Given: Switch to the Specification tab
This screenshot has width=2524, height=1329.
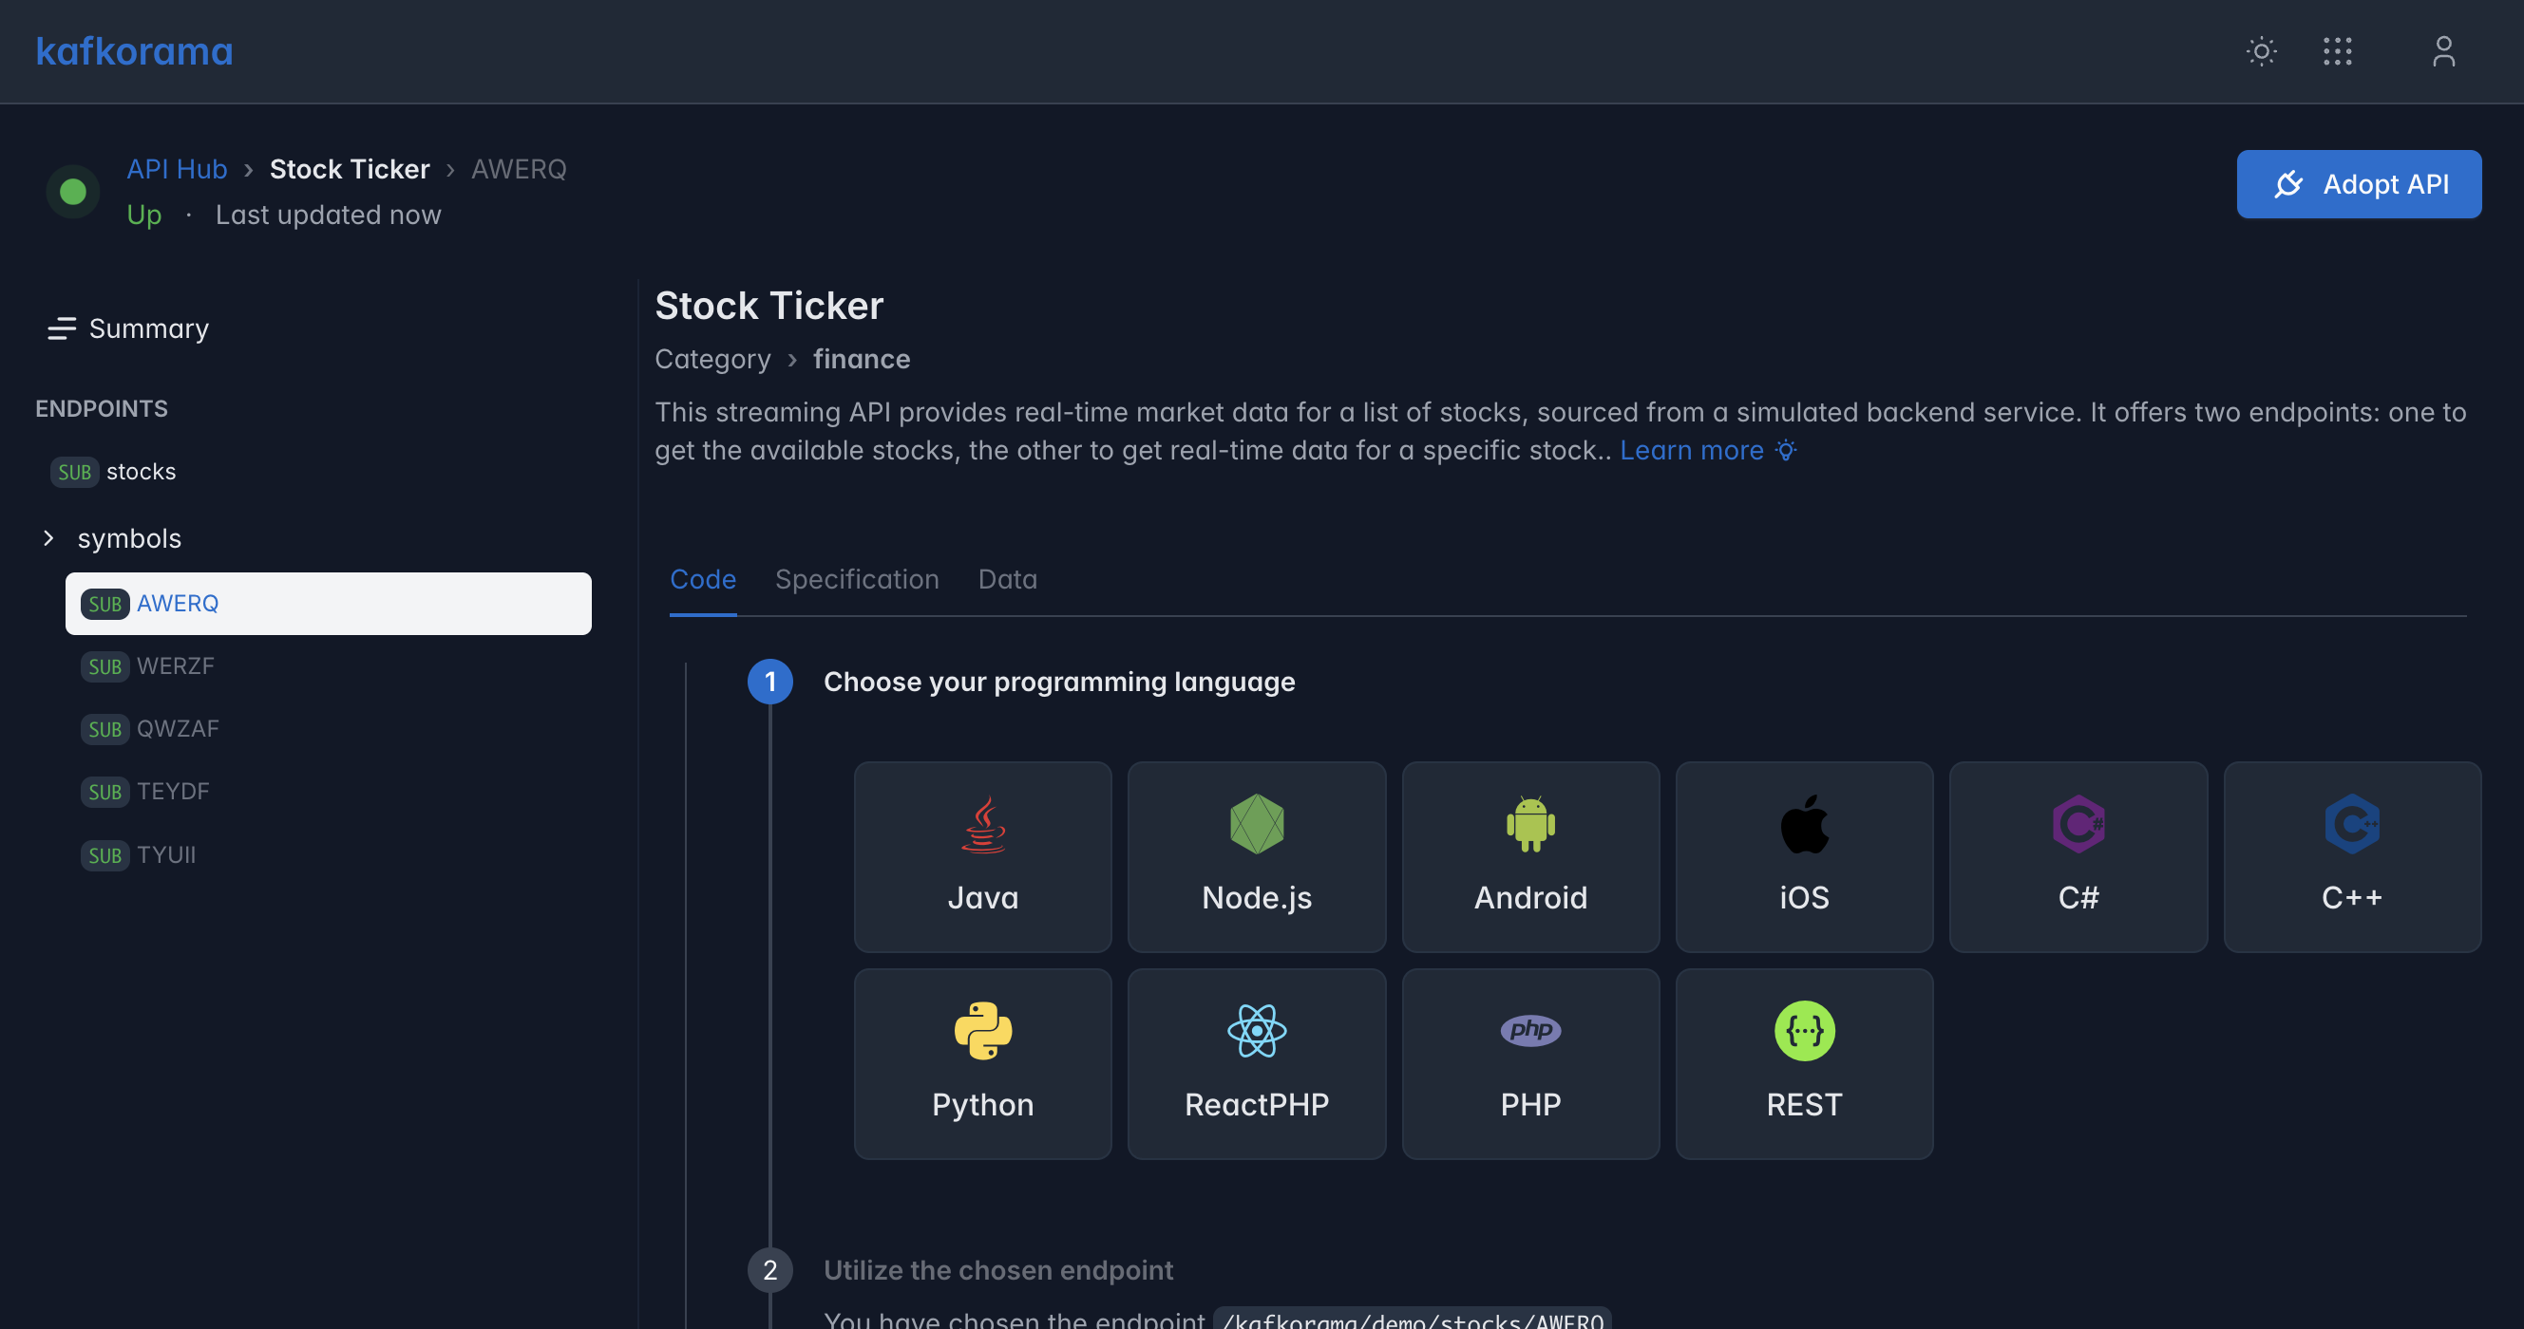Looking at the screenshot, I should [x=856, y=579].
